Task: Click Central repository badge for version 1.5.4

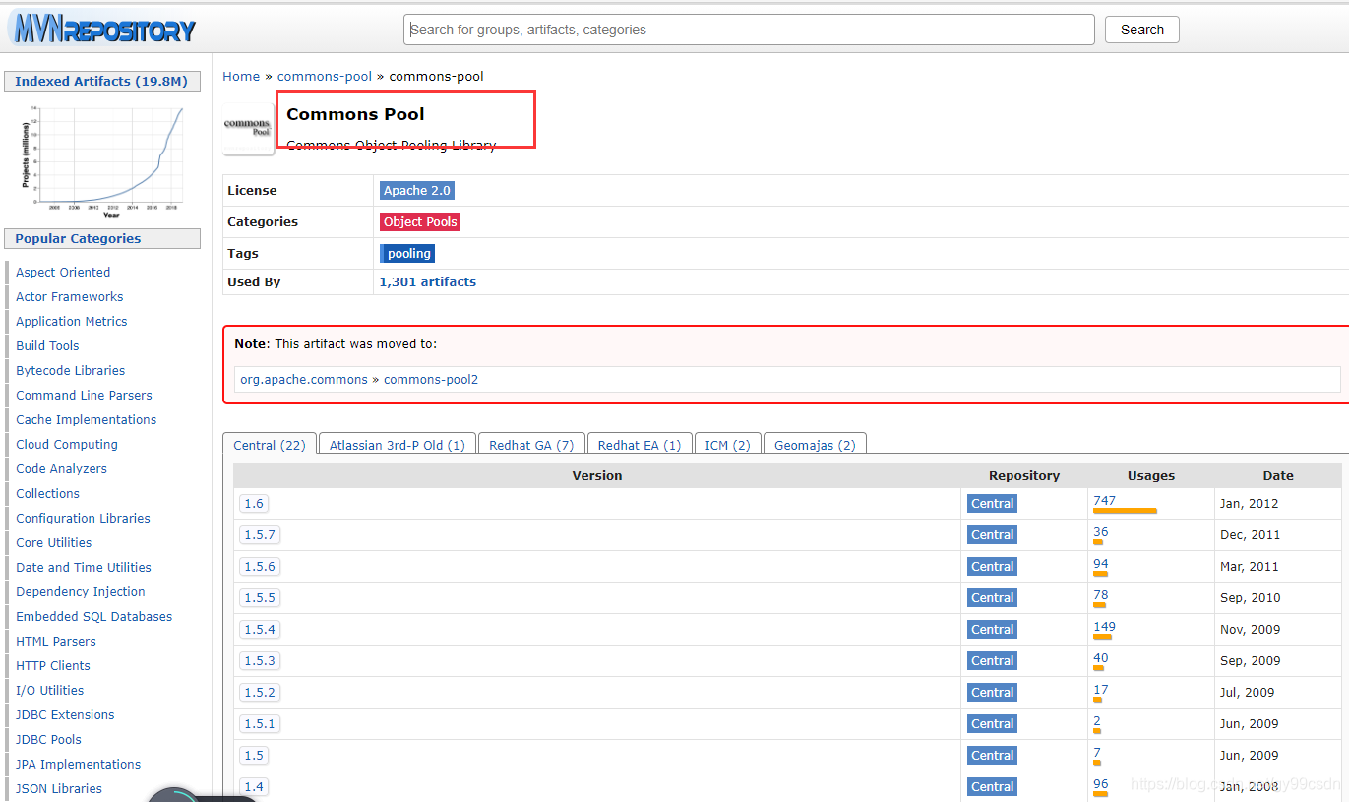Action: (992, 629)
